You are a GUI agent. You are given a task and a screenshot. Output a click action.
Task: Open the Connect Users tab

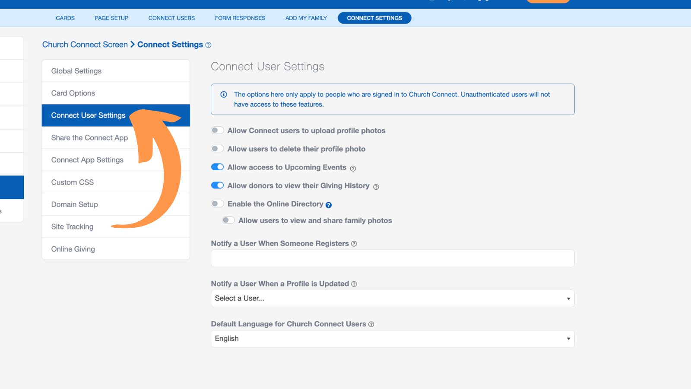(x=171, y=18)
